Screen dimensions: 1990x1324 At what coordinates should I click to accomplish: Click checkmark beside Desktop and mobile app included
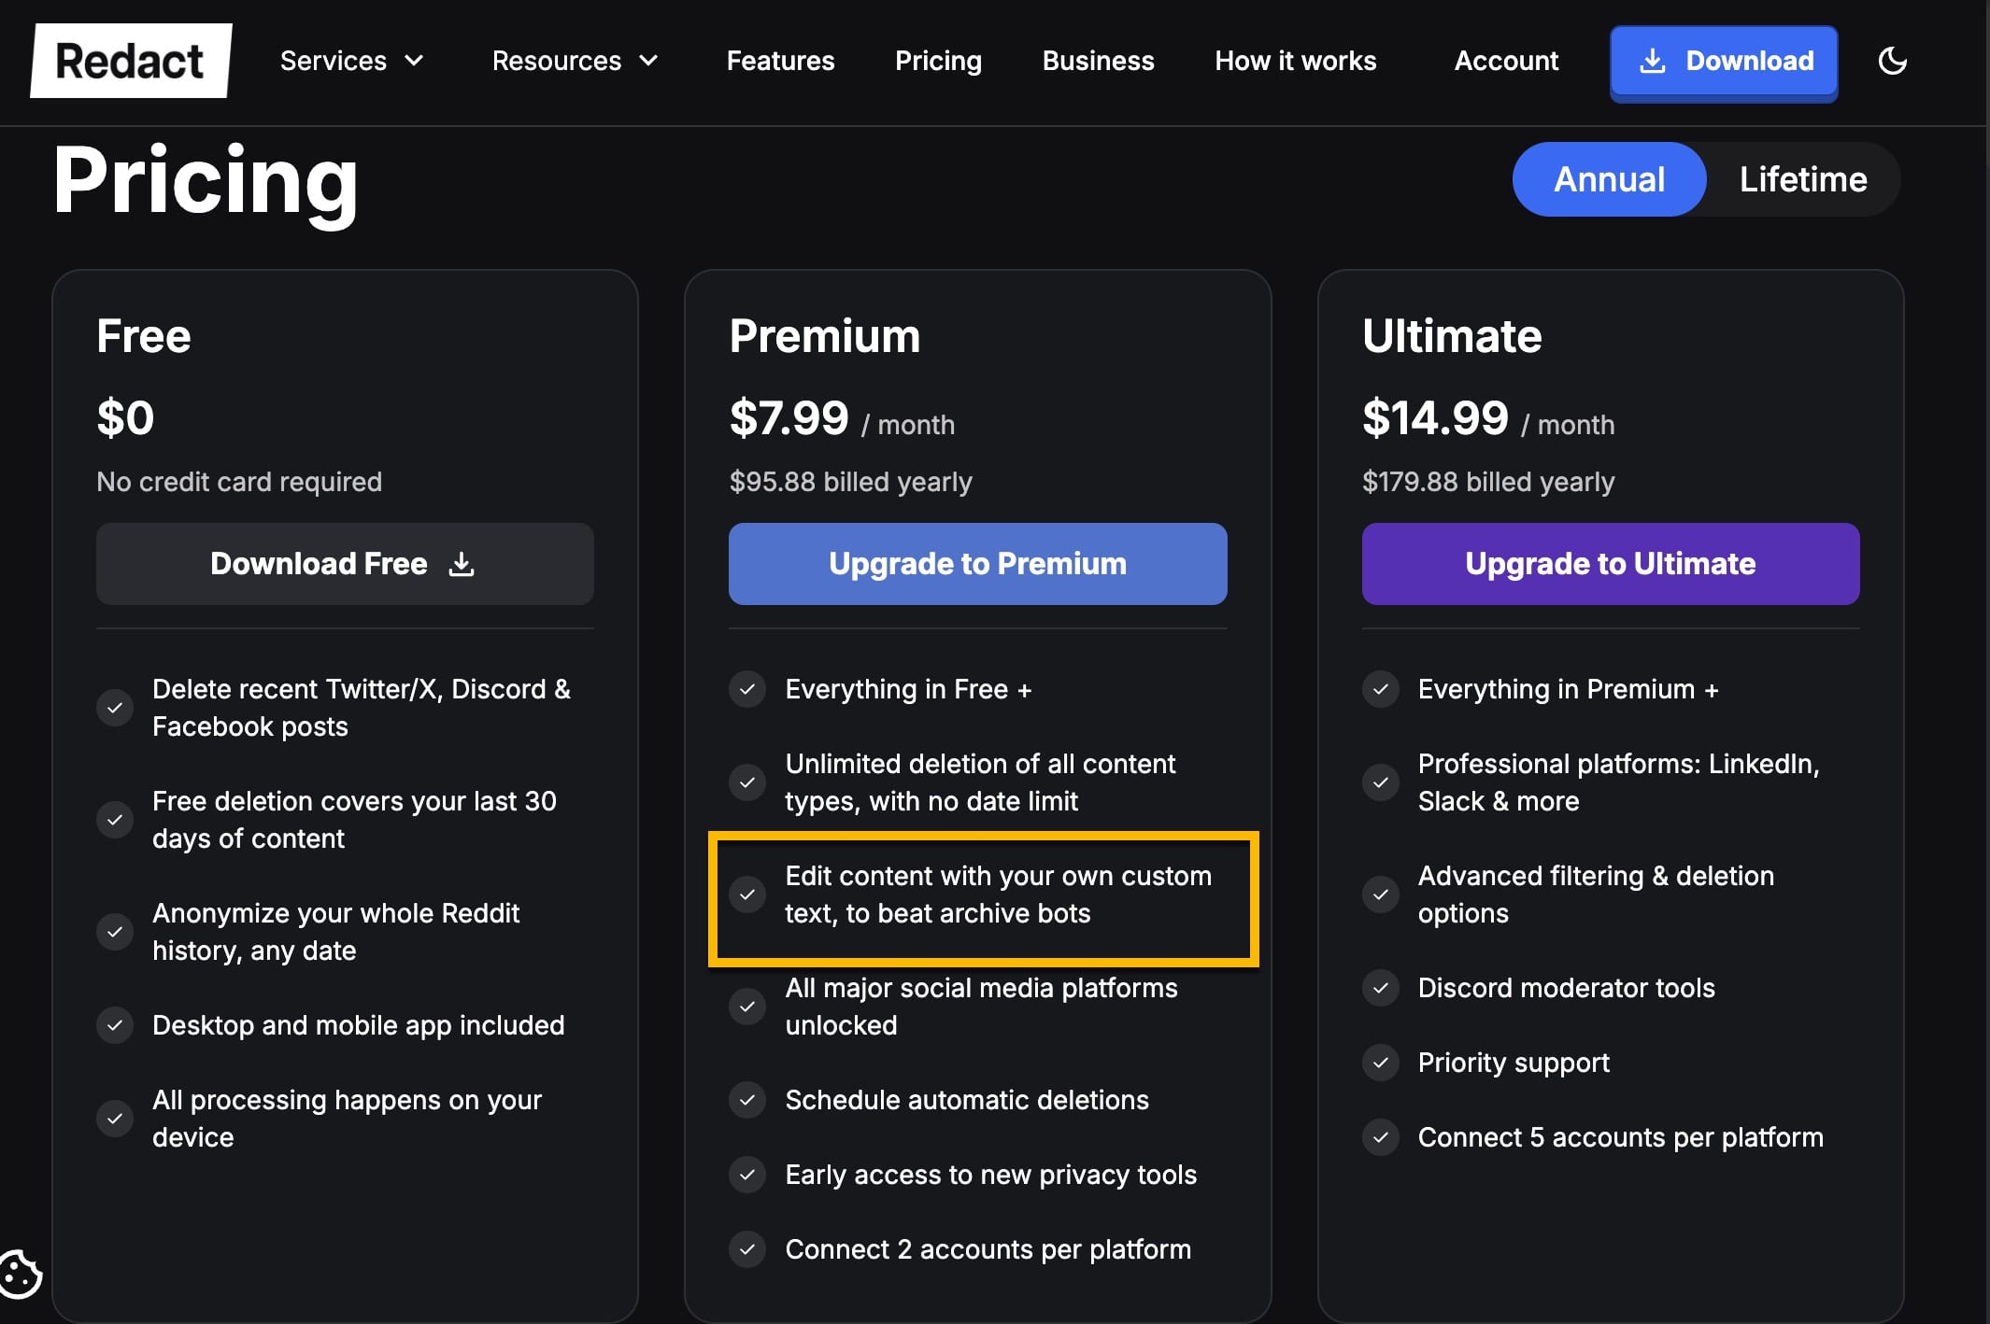tap(115, 1025)
